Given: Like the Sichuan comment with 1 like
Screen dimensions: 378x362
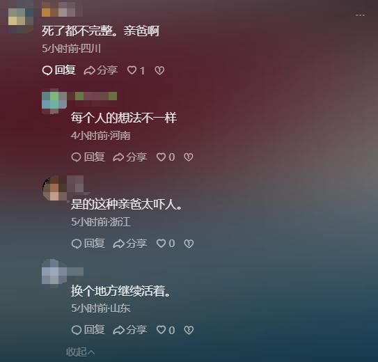Looking at the screenshot, I should coord(136,70).
